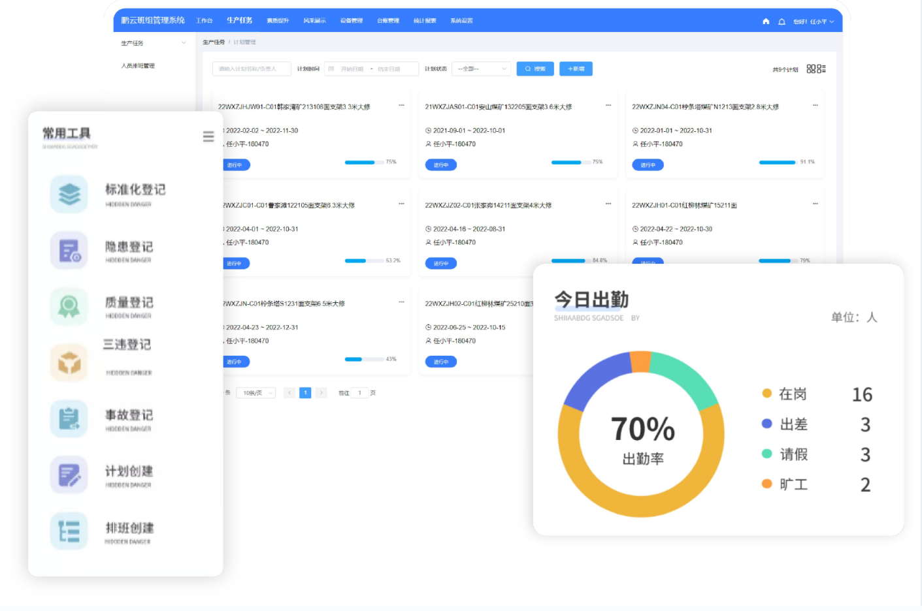Click the 91.1% progress bar
The width and height of the screenshot is (922, 611).
tap(777, 162)
